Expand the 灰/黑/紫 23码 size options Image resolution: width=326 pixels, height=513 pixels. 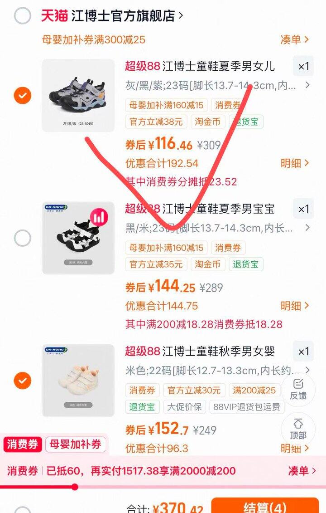[x=217, y=85]
